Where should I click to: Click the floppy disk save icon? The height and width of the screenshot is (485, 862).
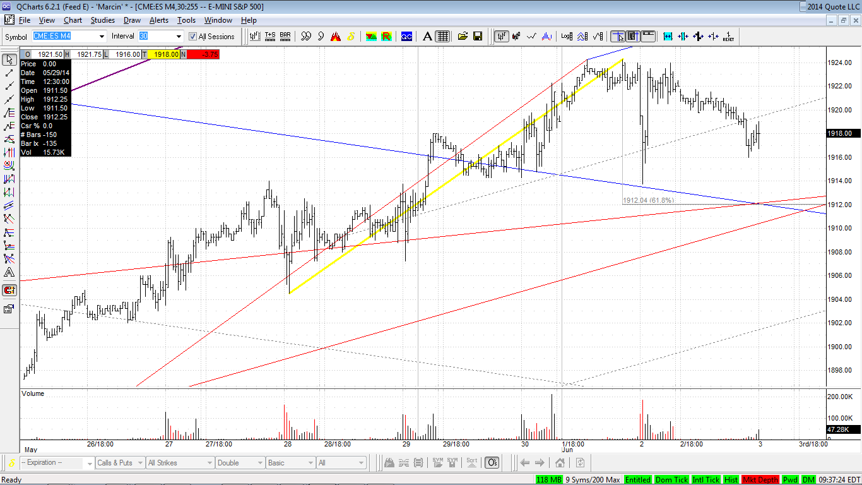tap(478, 36)
